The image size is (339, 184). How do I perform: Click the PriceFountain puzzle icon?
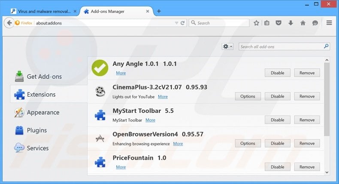[100, 162]
